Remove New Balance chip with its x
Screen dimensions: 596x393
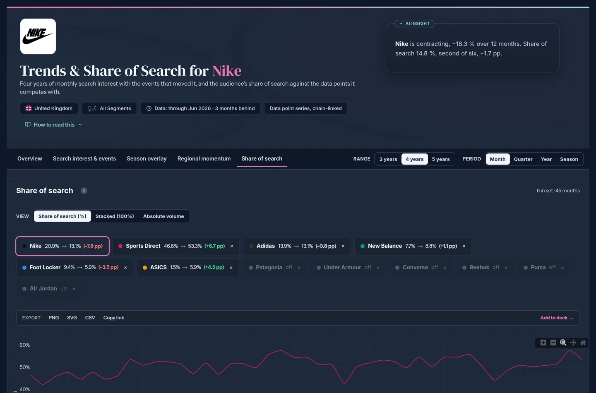(464, 246)
